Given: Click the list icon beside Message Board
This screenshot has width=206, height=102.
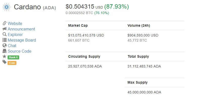Looking at the screenshot, I should click(x=4, y=40).
